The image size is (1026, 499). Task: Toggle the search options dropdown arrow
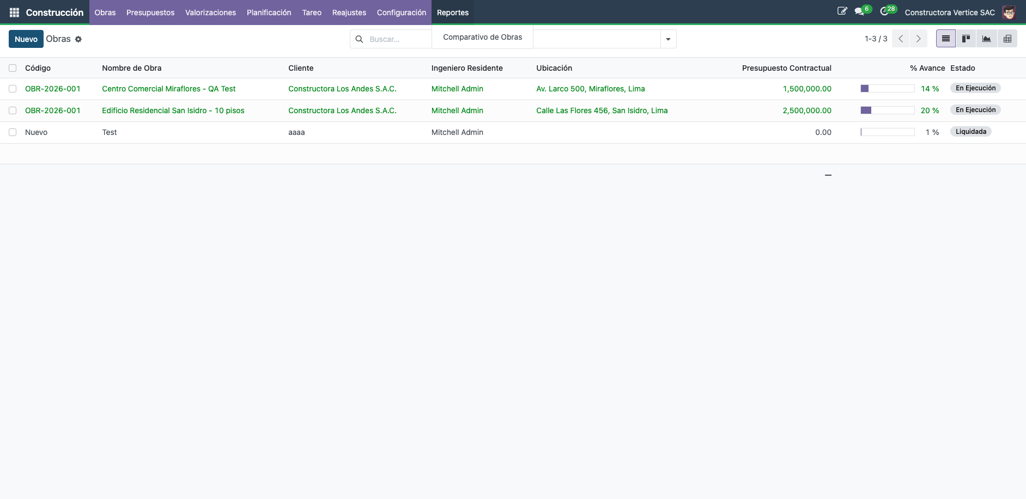pyautogui.click(x=668, y=39)
